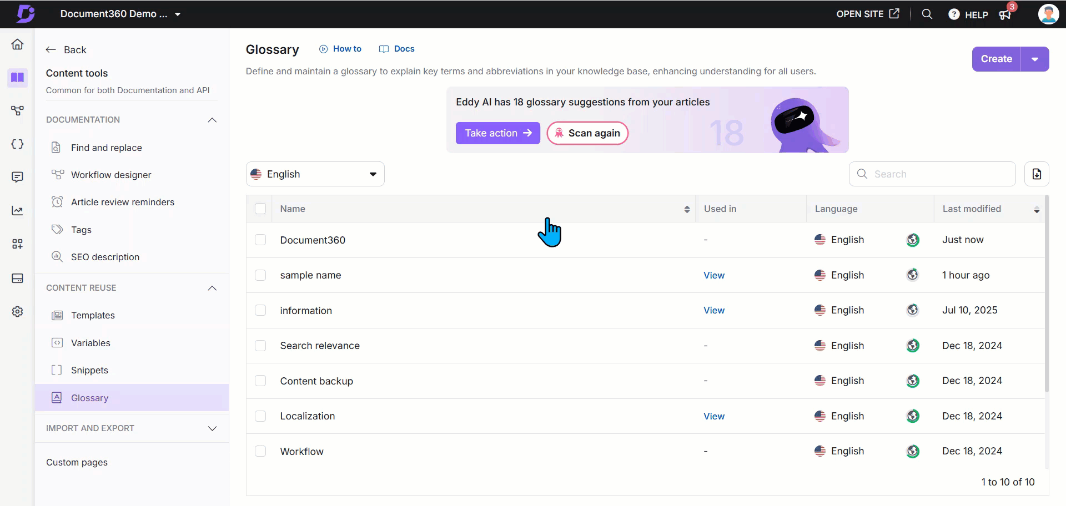Open the feedback comments icon in left rail
The width and height of the screenshot is (1066, 506).
[x=17, y=177]
